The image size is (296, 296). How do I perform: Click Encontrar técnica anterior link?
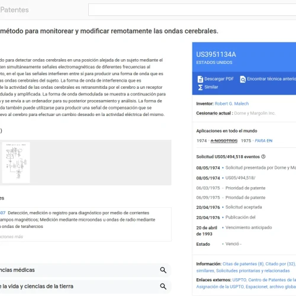pos(272,79)
